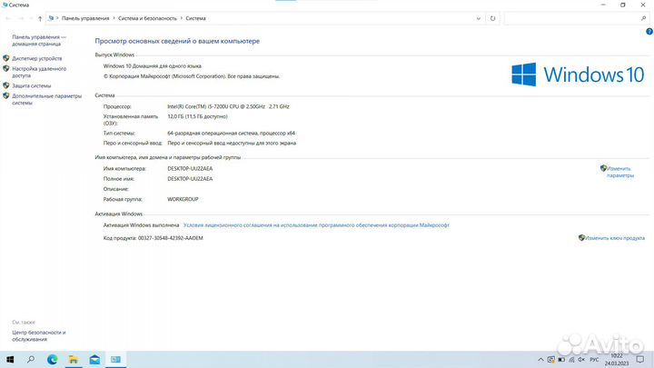Click the muted volume tray icon

(581, 360)
